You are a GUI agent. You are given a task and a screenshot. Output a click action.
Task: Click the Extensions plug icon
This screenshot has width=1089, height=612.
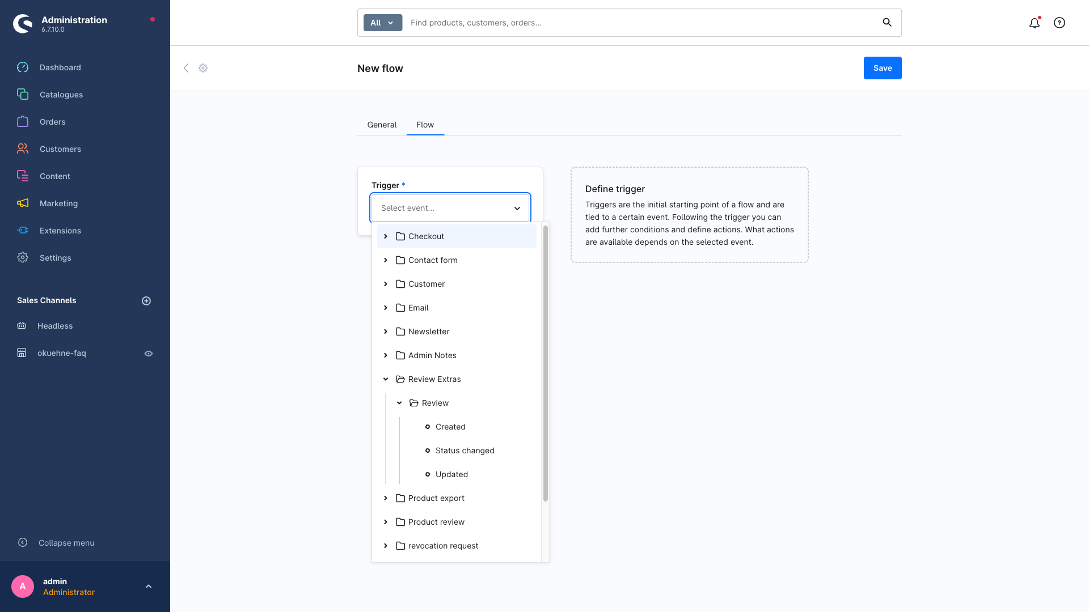[23, 231]
